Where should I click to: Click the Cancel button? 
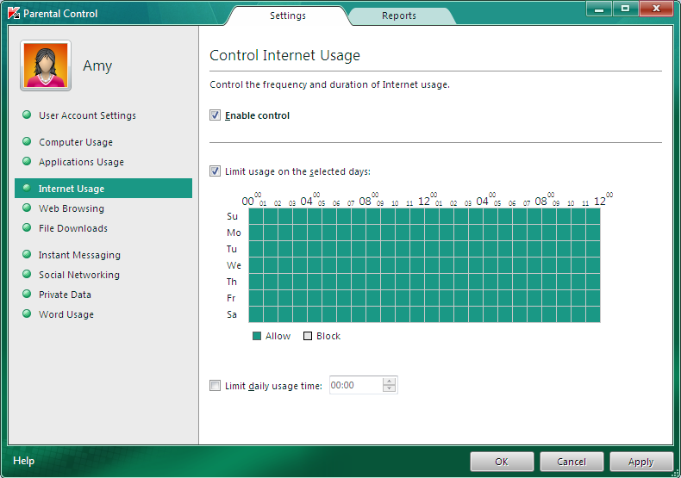(x=572, y=462)
